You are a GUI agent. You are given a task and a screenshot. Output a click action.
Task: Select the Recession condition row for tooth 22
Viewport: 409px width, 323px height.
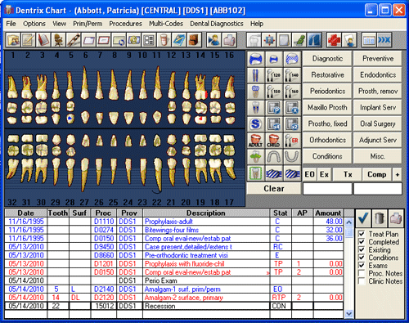click(174, 306)
